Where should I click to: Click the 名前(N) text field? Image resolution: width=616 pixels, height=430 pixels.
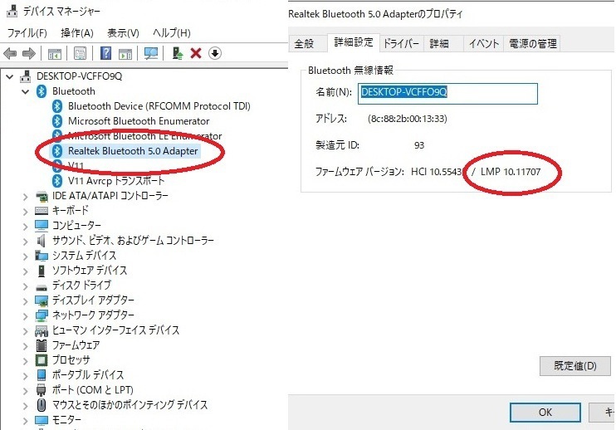coord(447,94)
